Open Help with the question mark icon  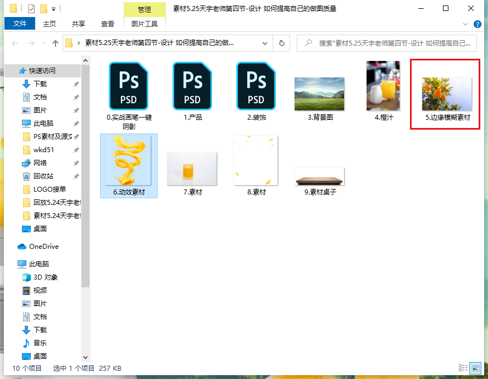pos(477,24)
